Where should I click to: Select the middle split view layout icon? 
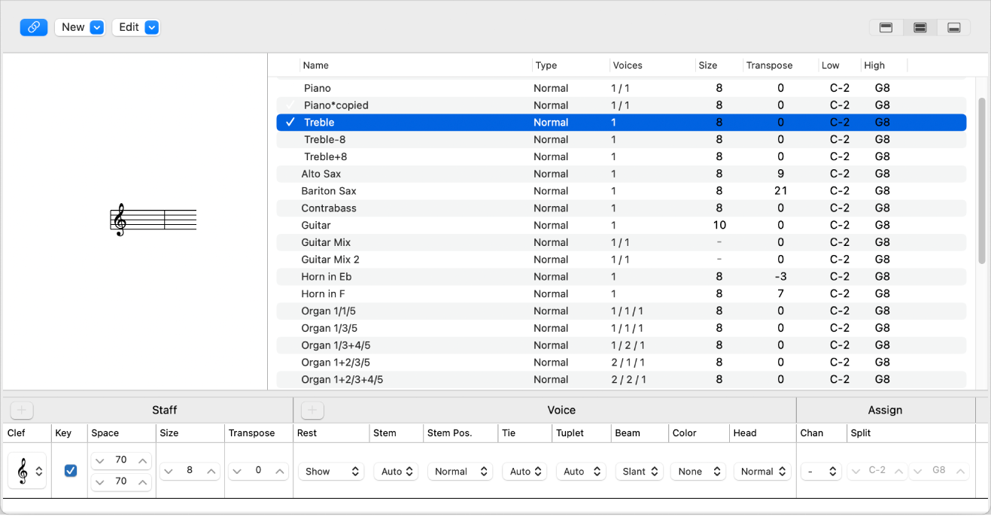tap(920, 28)
